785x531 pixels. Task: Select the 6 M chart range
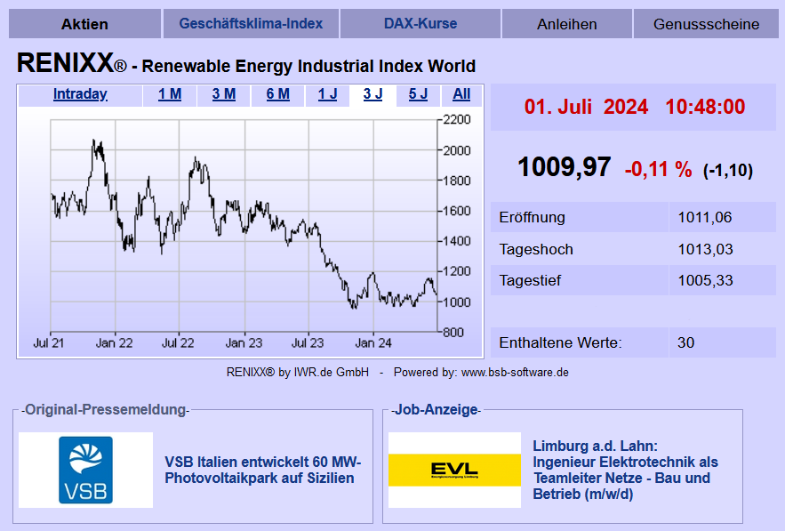point(278,94)
